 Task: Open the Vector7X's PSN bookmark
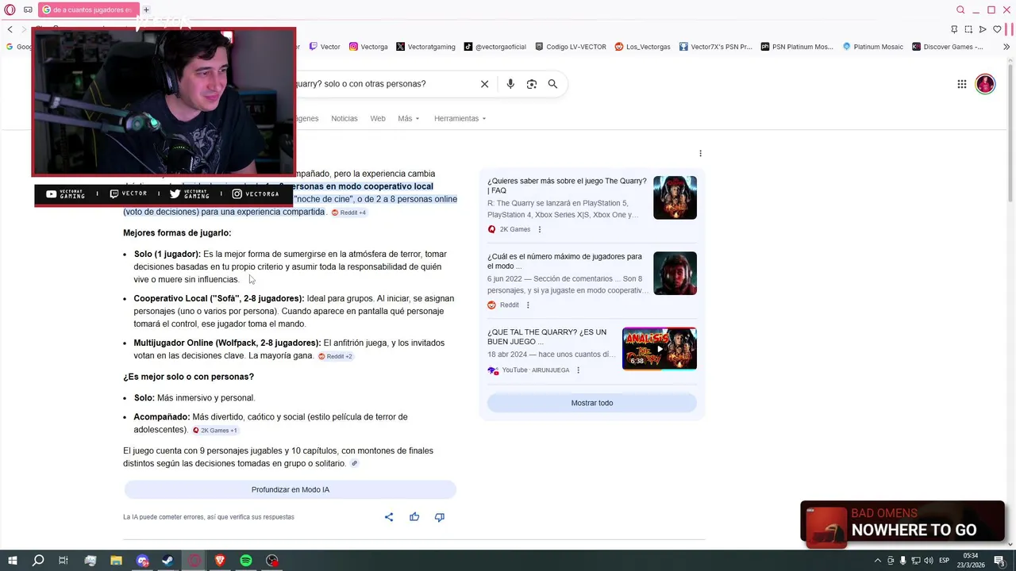[x=716, y=47]
